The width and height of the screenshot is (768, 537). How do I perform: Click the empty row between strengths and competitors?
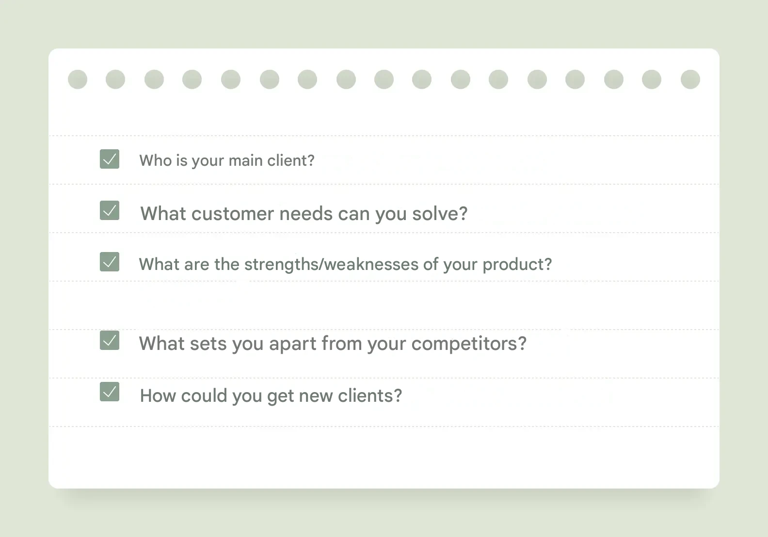[x=383, y=305]
